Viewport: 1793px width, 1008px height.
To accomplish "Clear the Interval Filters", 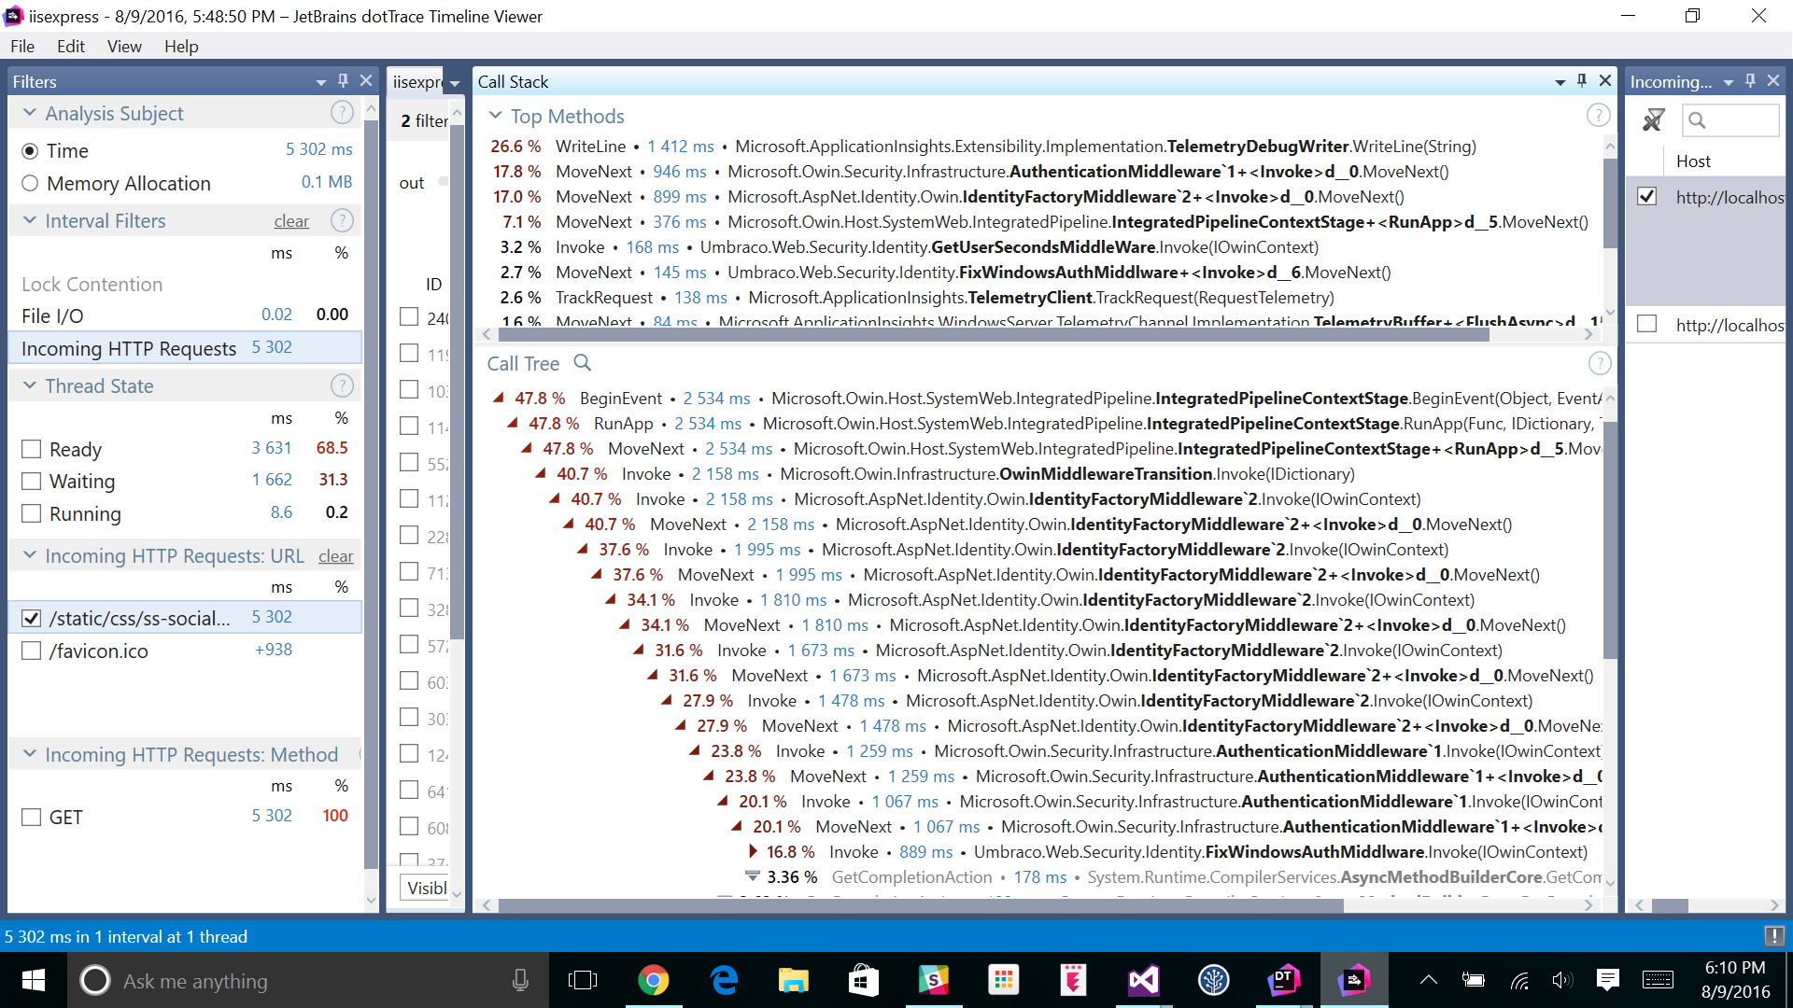I will pos(291,221).
